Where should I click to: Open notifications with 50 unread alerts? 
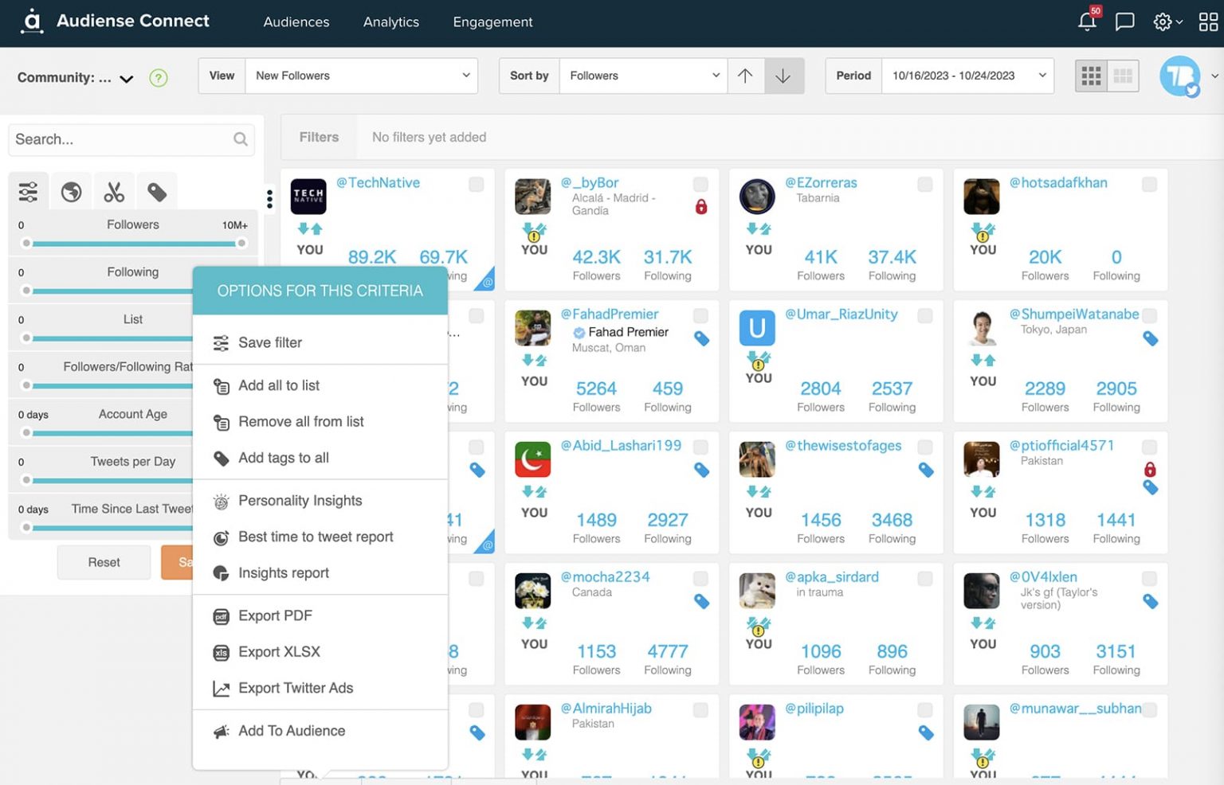coord(1086,22)
